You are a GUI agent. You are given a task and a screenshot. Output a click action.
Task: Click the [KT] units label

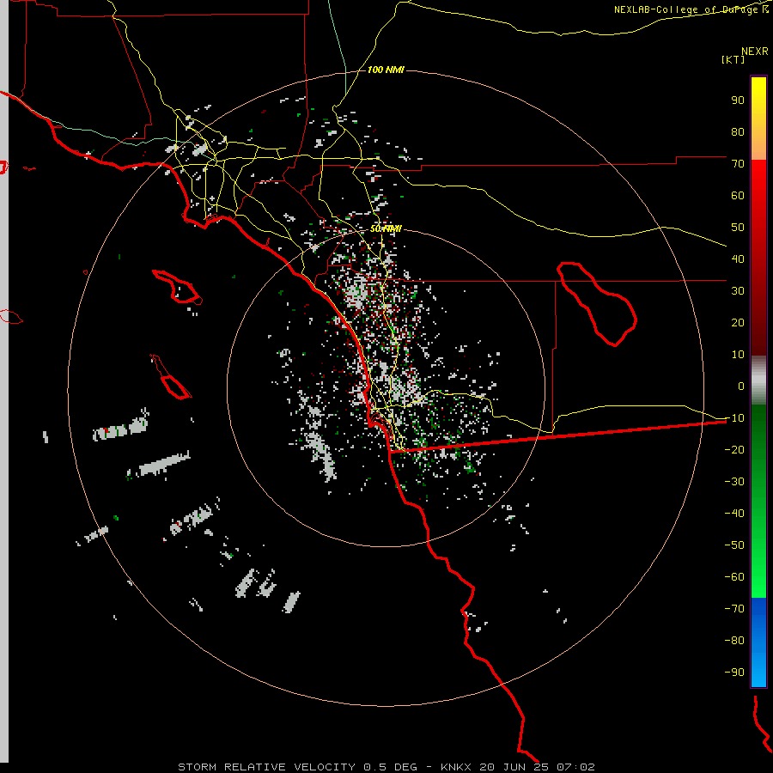click(x=733, y=59)
